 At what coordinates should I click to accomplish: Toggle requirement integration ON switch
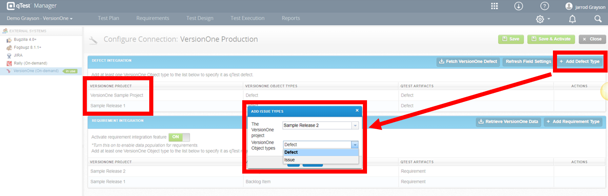click(179, 137)
